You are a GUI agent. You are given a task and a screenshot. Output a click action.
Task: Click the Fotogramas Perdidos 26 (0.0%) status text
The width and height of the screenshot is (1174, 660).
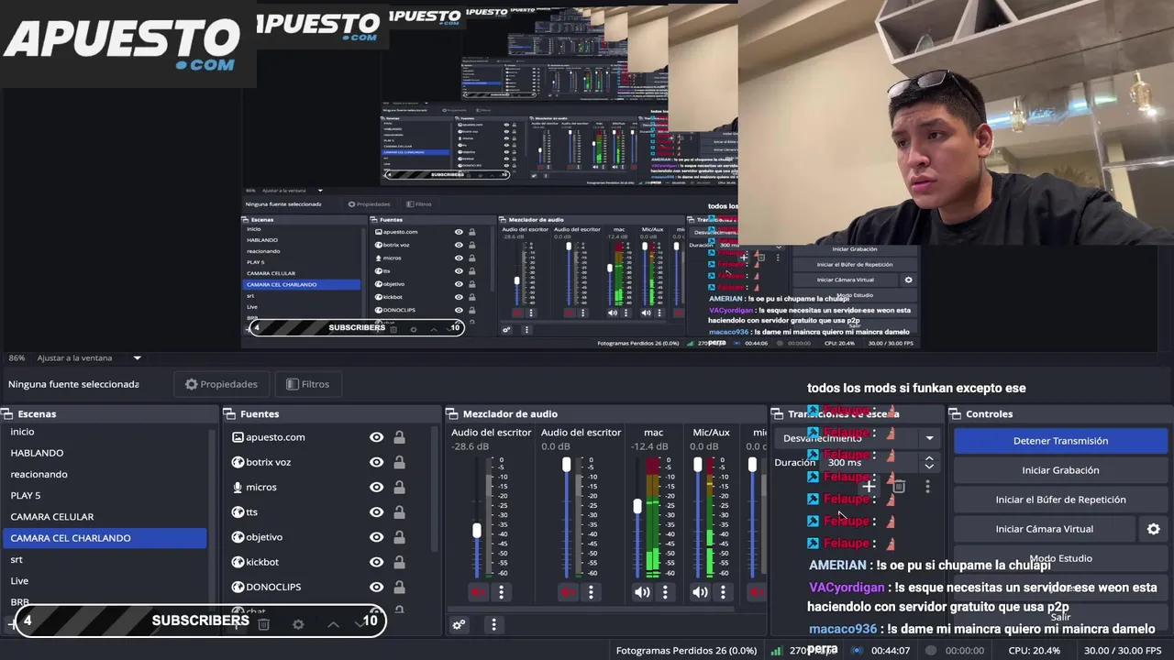[x=686, y=651]
